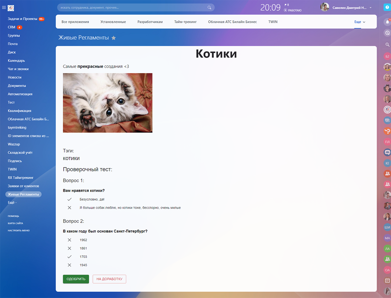This screenshot has height=298, width=391.
Task: Switch to the Все приложения tab
Action: [75, 22]
